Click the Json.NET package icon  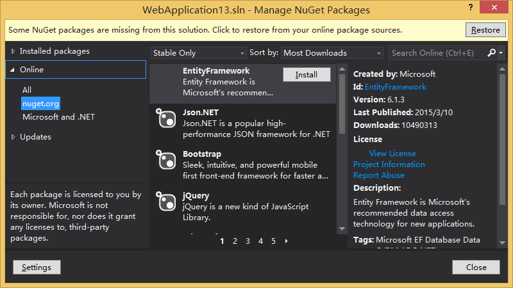click(x=166, y=118)
